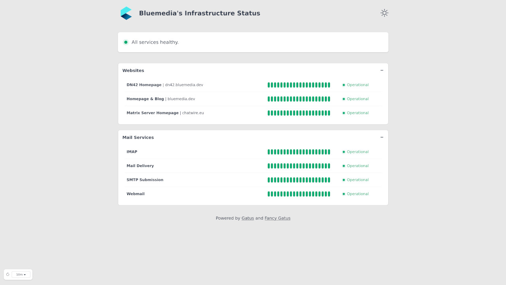
Task: Click the IMAP operational status dot
Action: tap(344, 152)
